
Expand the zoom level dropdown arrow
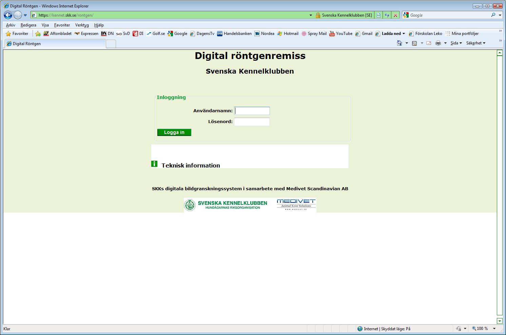pos(494,329)
